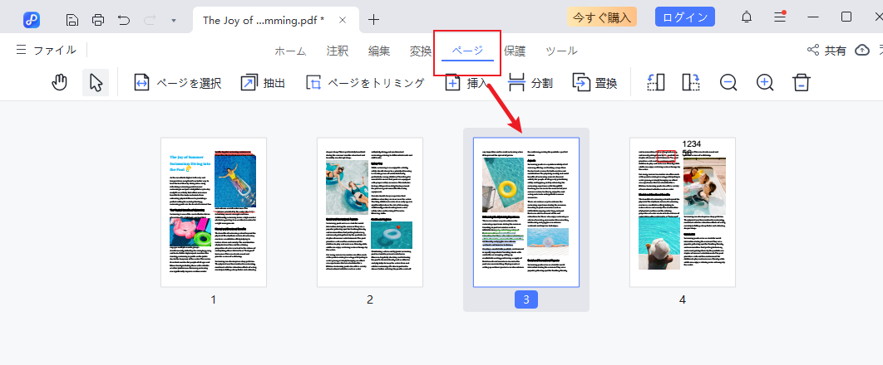This screenshot has width=883, height=365.
Task: Switch to the ツール tab
Action: pyautogui.click(x=561, y=51)
